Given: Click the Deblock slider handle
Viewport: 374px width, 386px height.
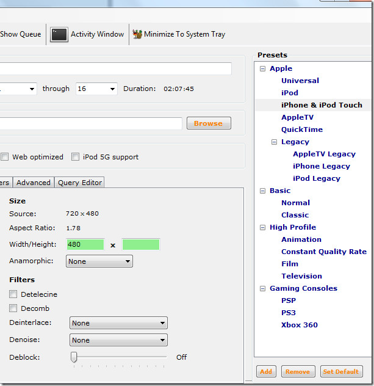Looking at the screenshot, I should click(x=74, y=357).
